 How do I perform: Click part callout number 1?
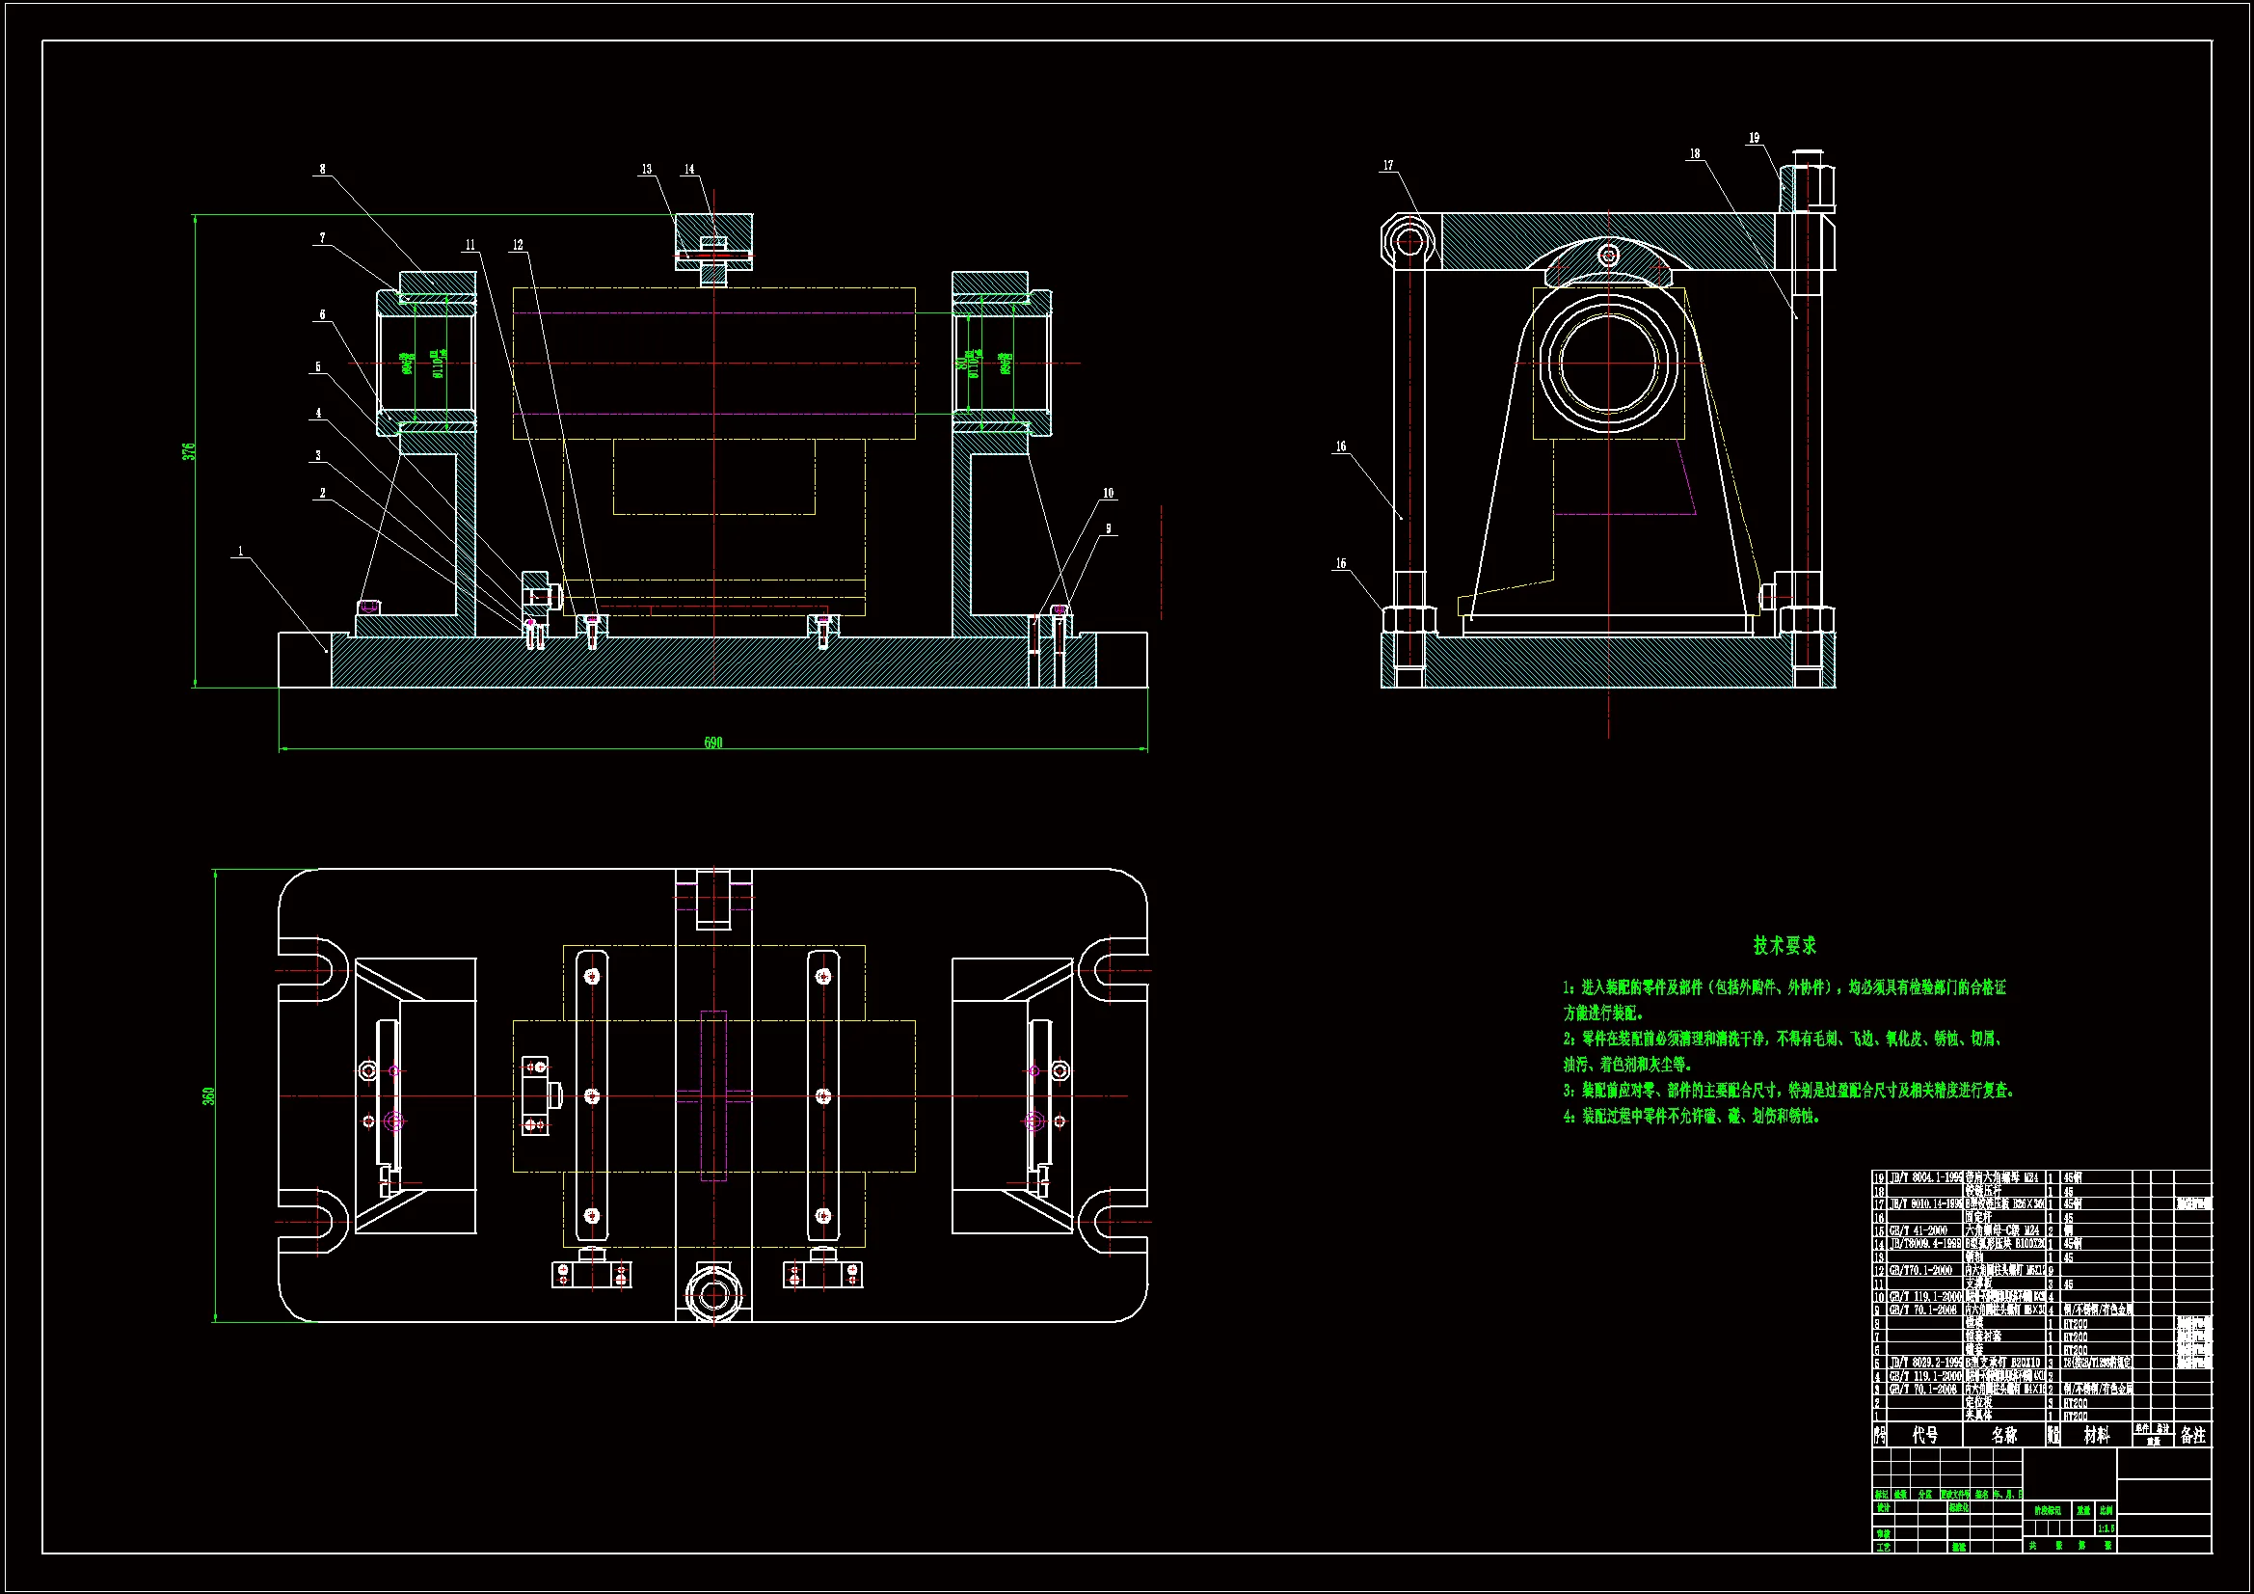[240, 551]
